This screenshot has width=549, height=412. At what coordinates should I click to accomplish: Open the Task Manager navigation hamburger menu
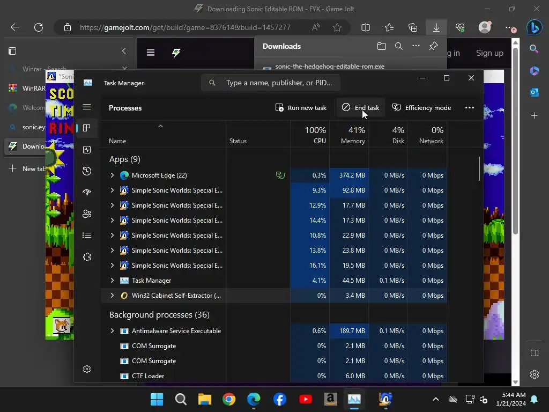(x=87, y=107)
